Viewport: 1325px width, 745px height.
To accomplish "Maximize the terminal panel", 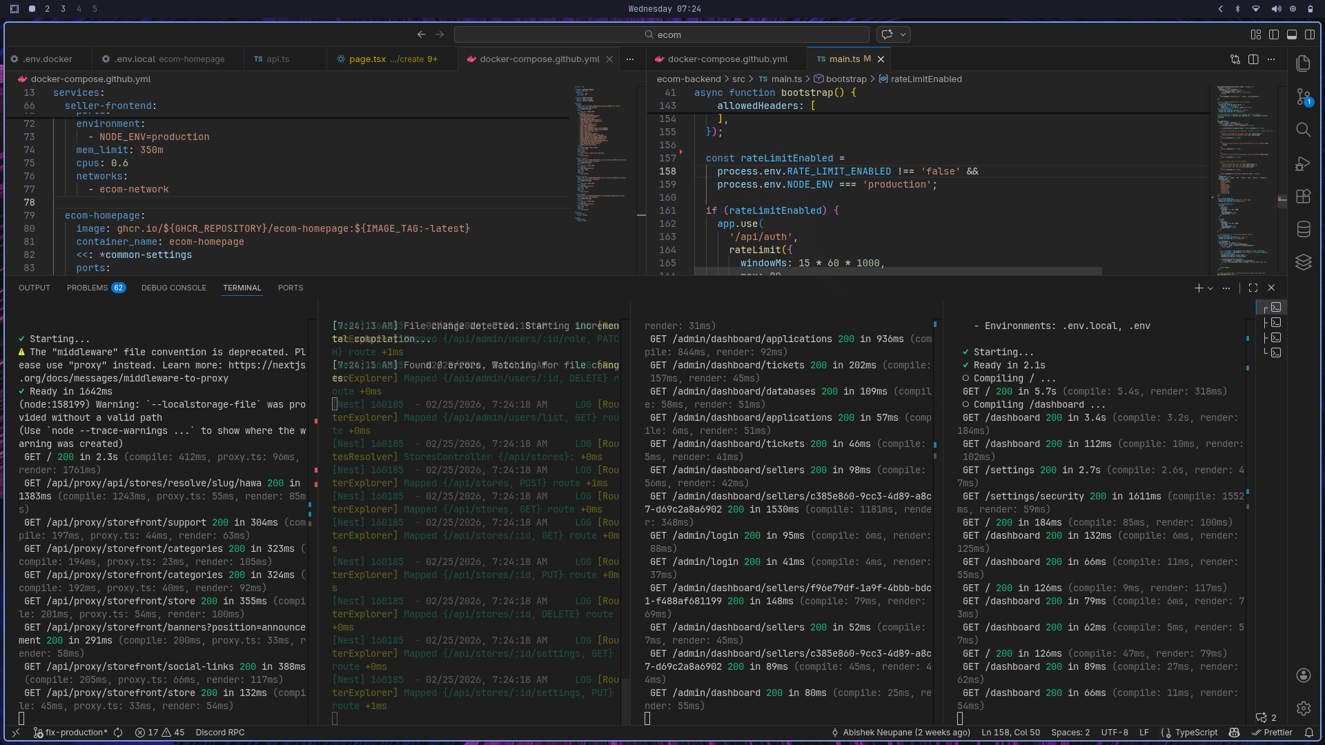I will (1253, 288).
